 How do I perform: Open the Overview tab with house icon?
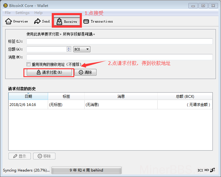click(x=17, y=21)
